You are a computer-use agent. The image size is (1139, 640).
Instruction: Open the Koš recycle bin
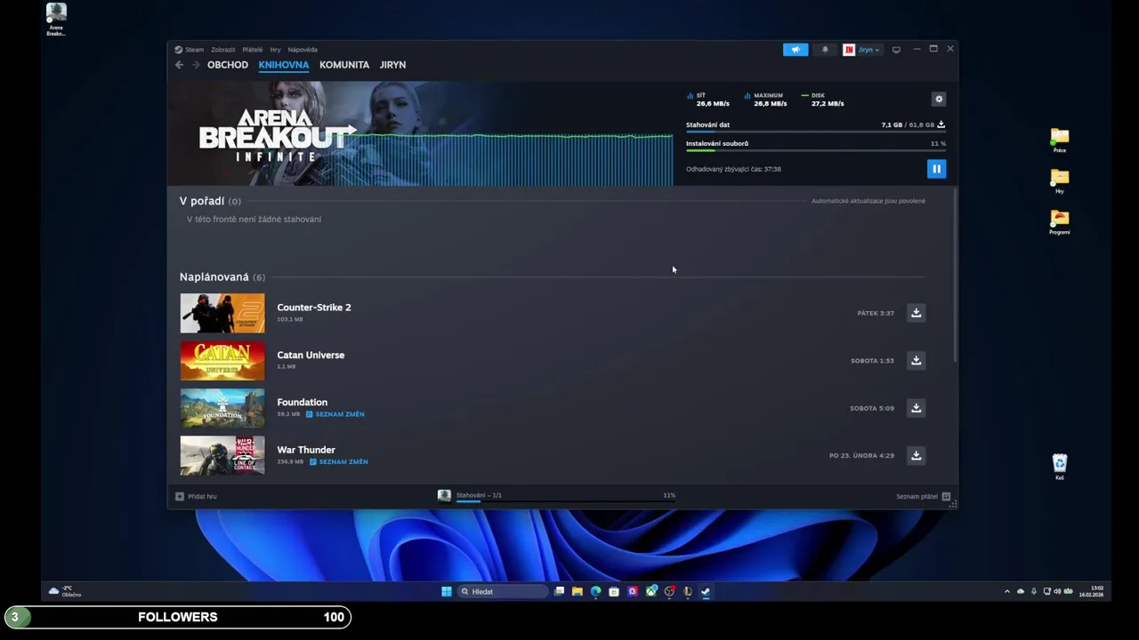click(1059, 467)
